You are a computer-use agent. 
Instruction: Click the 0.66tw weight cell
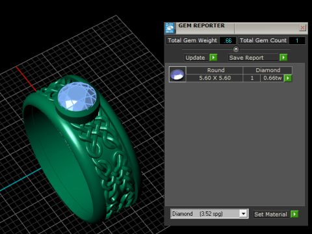[x=272, y=78]
